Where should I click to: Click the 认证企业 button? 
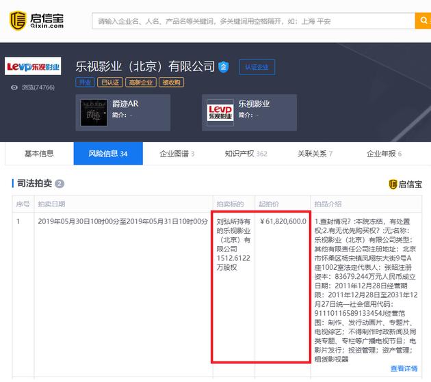[x=257, y=67]
